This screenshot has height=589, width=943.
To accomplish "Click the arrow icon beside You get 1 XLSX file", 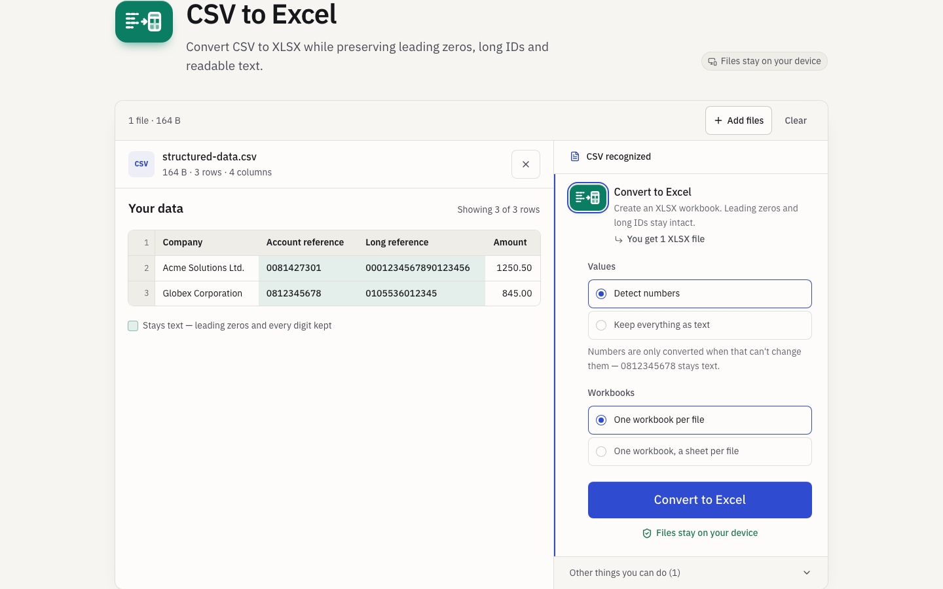I will pyautogui.click(x=619, y=240).
